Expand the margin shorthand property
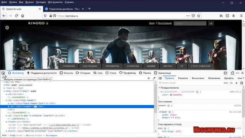Screen dimensions: 245x138 click(171, 118)
